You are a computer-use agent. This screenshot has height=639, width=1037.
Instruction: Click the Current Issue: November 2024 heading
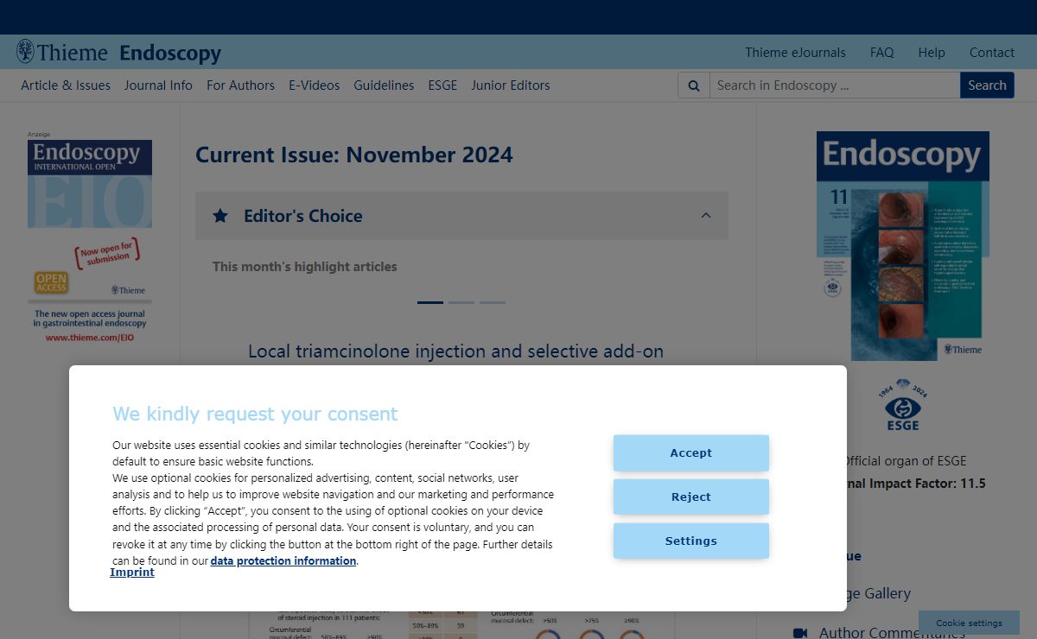tap(354, 155)
